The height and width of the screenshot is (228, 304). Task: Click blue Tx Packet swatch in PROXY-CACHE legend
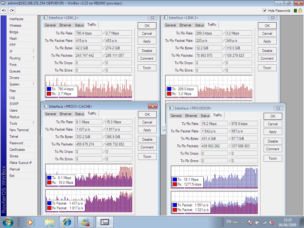pos(49,203)
